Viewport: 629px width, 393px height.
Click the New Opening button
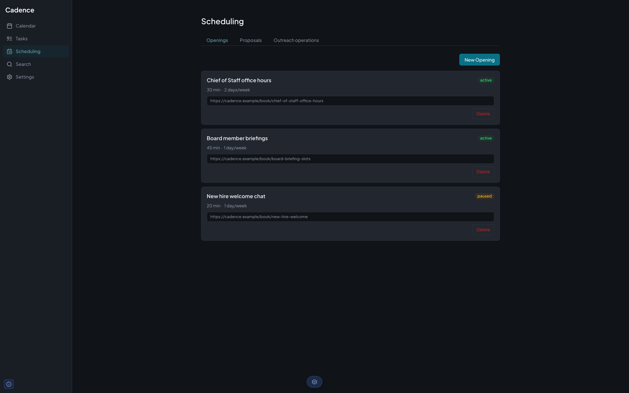click(x=479, y=60)
